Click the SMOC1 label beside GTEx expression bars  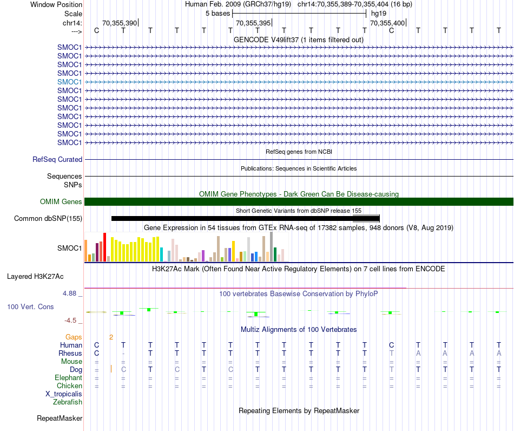pos(69,248)
